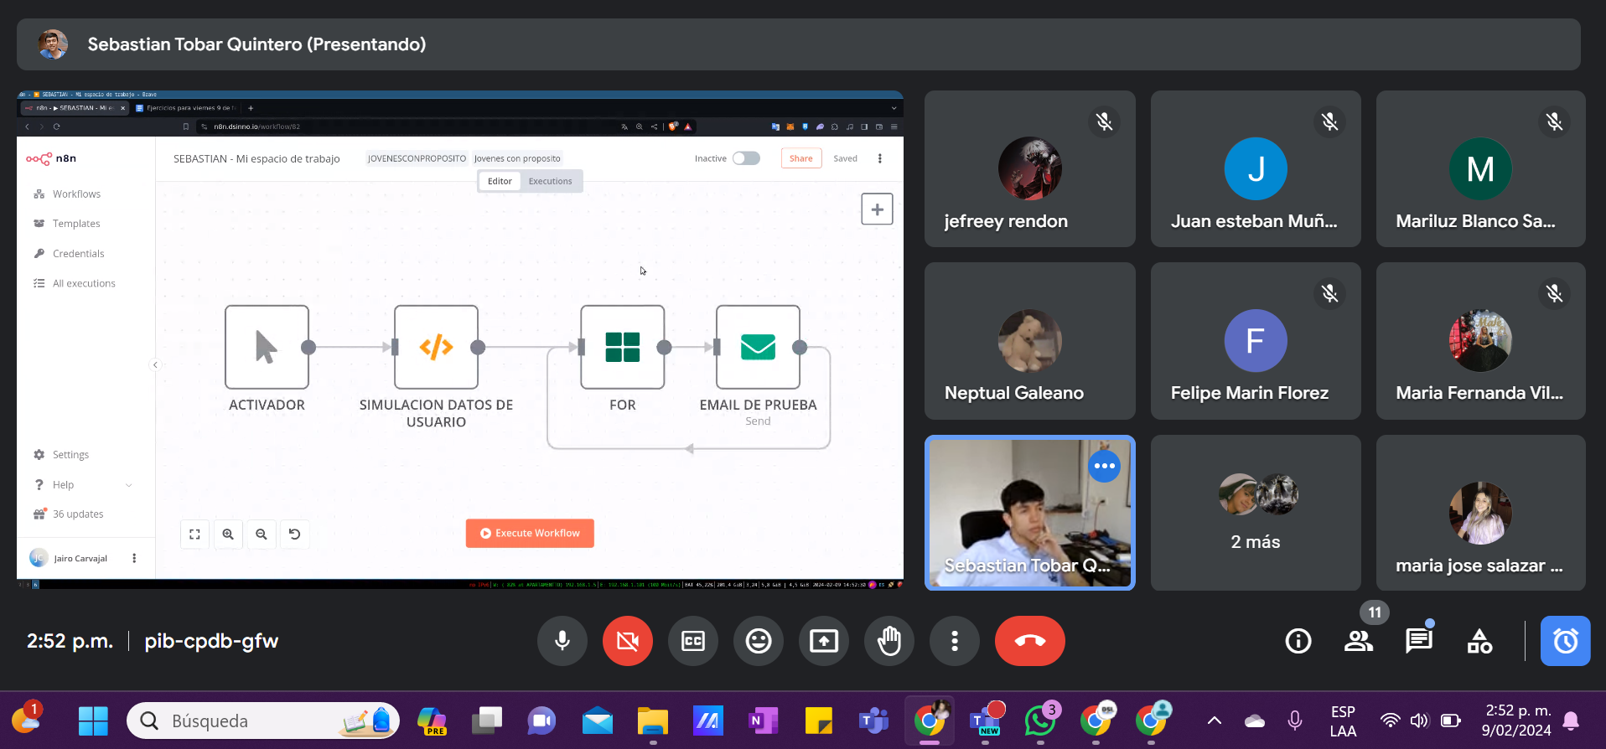The image size is (1606, 749).
Task: Click the JOVENESCONPROPOSITO workflow tag
Action: click(x=417, y=158)
